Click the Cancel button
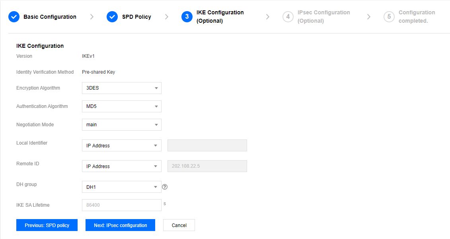The image size is (450, 239). click(179, 225)
